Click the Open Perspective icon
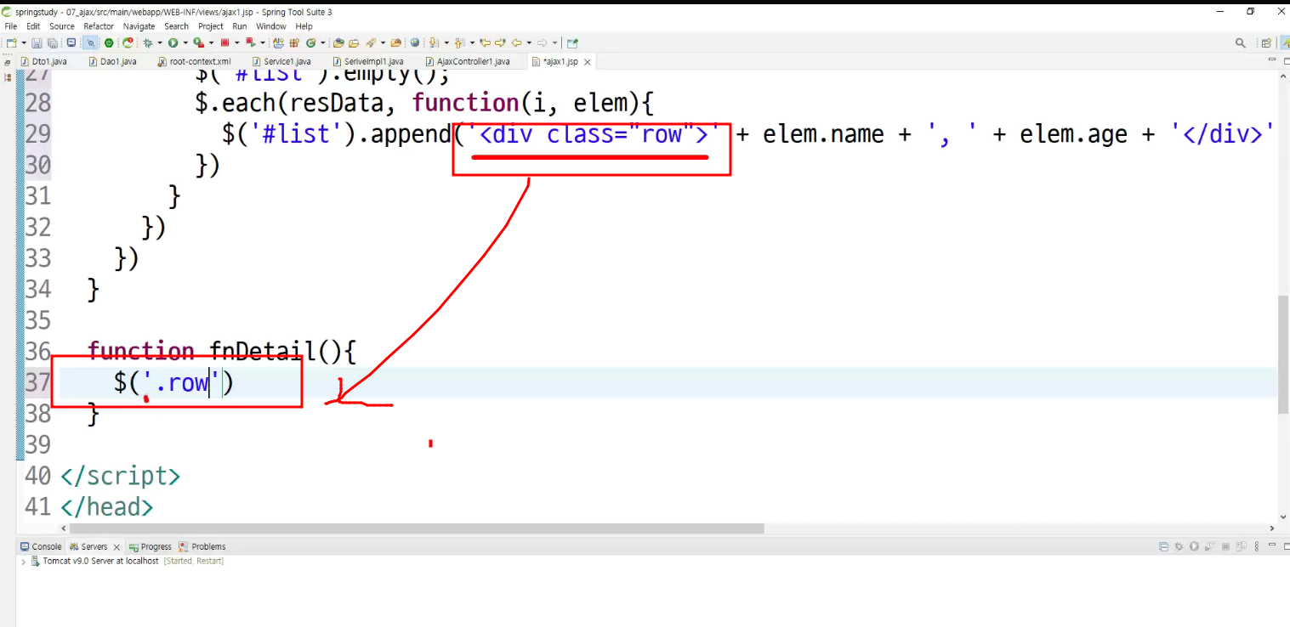This screenshot has height=627, width=1290. coord(1266,42)
